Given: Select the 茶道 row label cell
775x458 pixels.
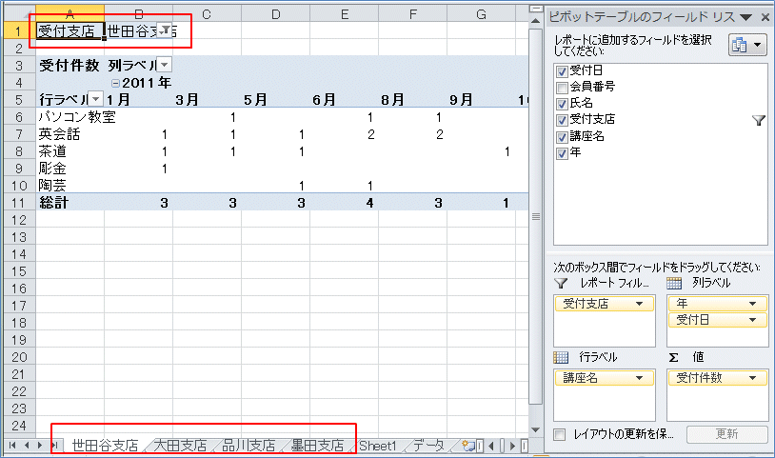Looking at the screenshot, I should (x=70, y=151).
